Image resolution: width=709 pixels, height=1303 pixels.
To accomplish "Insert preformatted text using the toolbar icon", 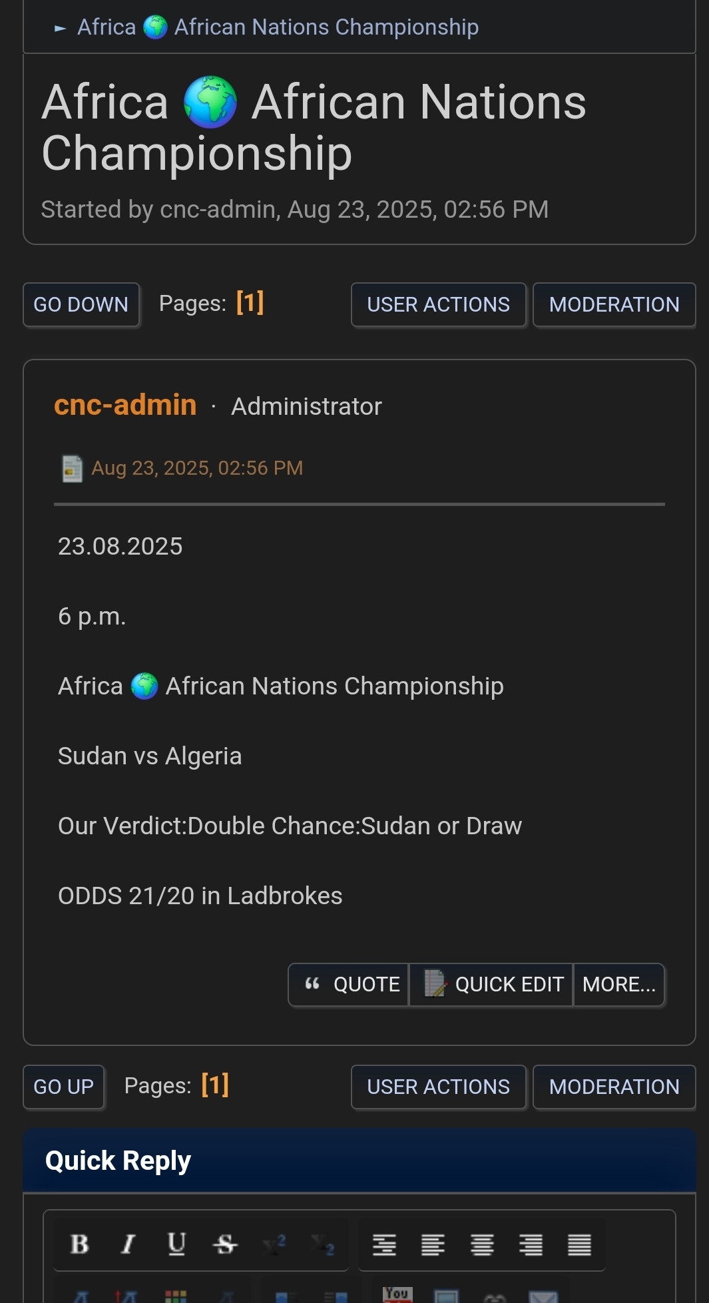I will point(384,1244).
